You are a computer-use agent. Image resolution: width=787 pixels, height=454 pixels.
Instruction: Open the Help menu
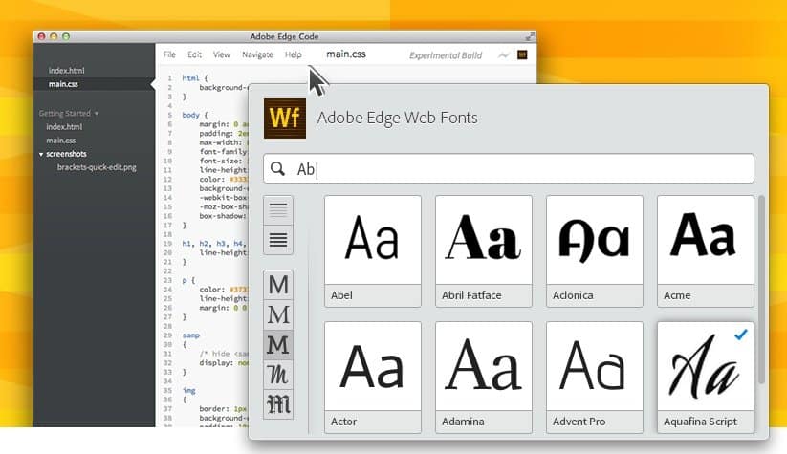click(294, 54)
